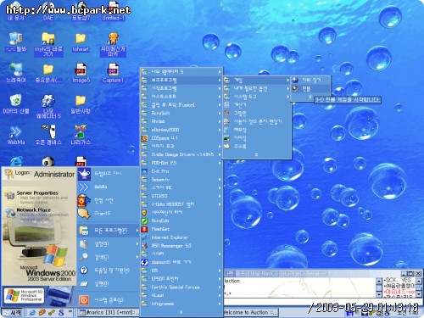Open System Tools folder in accessories submenu

click(257, 97)
